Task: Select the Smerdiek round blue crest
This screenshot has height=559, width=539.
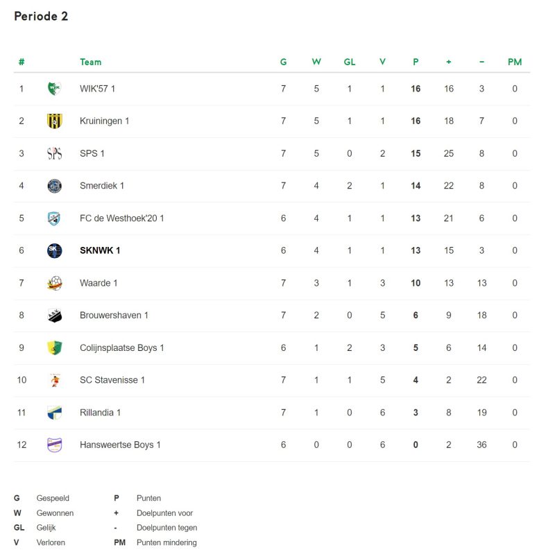Action: point(55,186)
